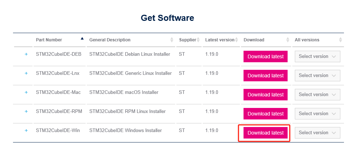Sort by Download column arrows
Image resolution: width=353 pixels, height=145 pixels.
[x=288, y=40]
